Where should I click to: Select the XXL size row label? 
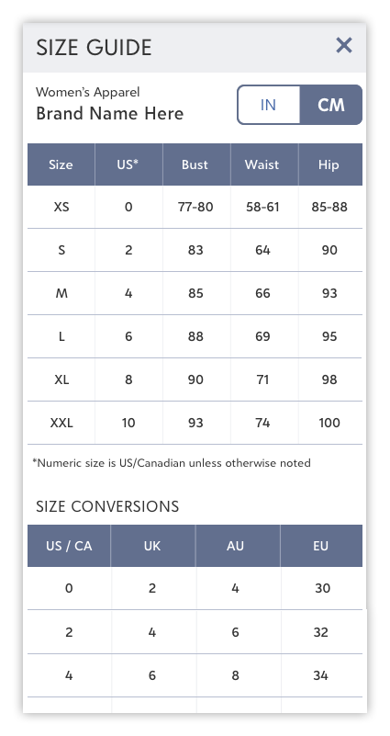click(x=61, y=423)
